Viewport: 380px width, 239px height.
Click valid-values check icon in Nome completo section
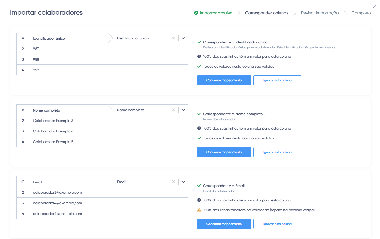tap(199, 138)
